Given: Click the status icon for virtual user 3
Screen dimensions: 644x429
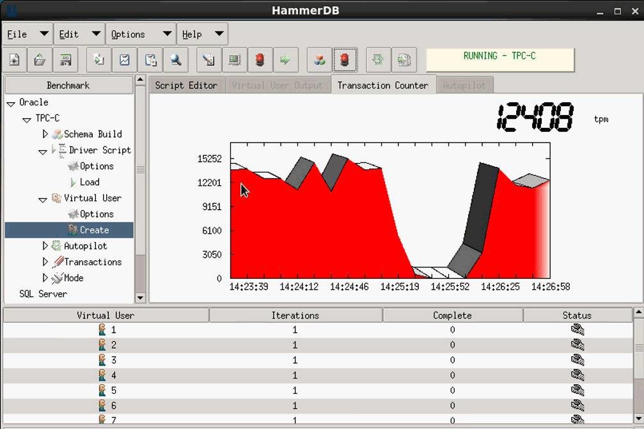Looking at the screenshot, I should click(x=577, y=360).
